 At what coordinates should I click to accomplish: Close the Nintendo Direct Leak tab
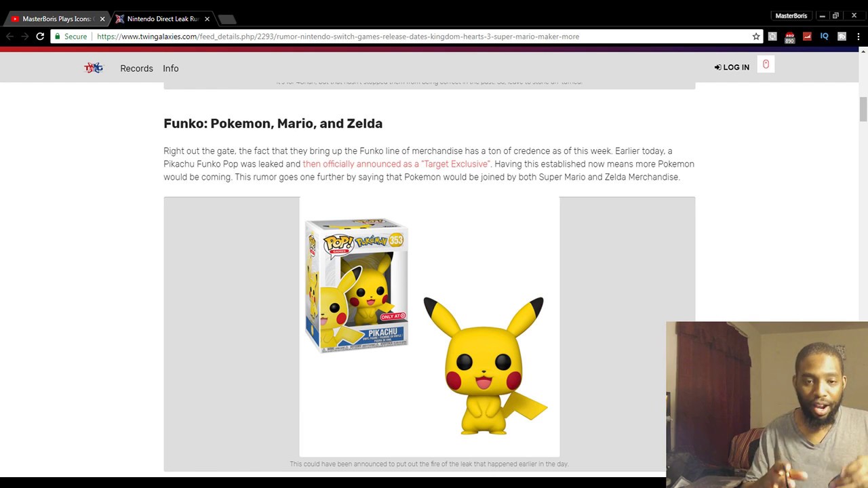click(x=208, y=19)
